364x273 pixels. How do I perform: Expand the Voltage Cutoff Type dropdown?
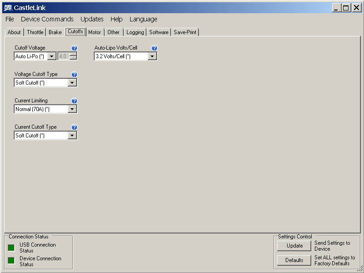(x=72, y=83)
